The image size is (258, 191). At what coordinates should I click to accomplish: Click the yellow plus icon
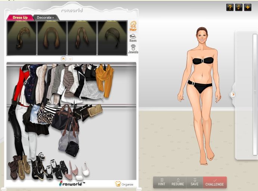[248, 7]
